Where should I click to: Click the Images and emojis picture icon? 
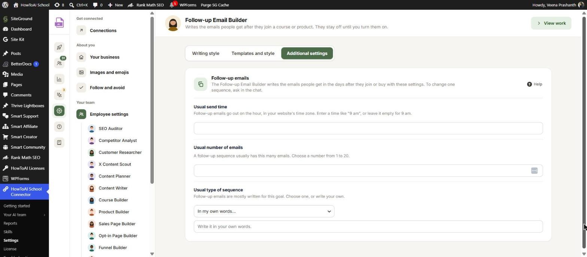pyautogui.click(x=81, y=72)
